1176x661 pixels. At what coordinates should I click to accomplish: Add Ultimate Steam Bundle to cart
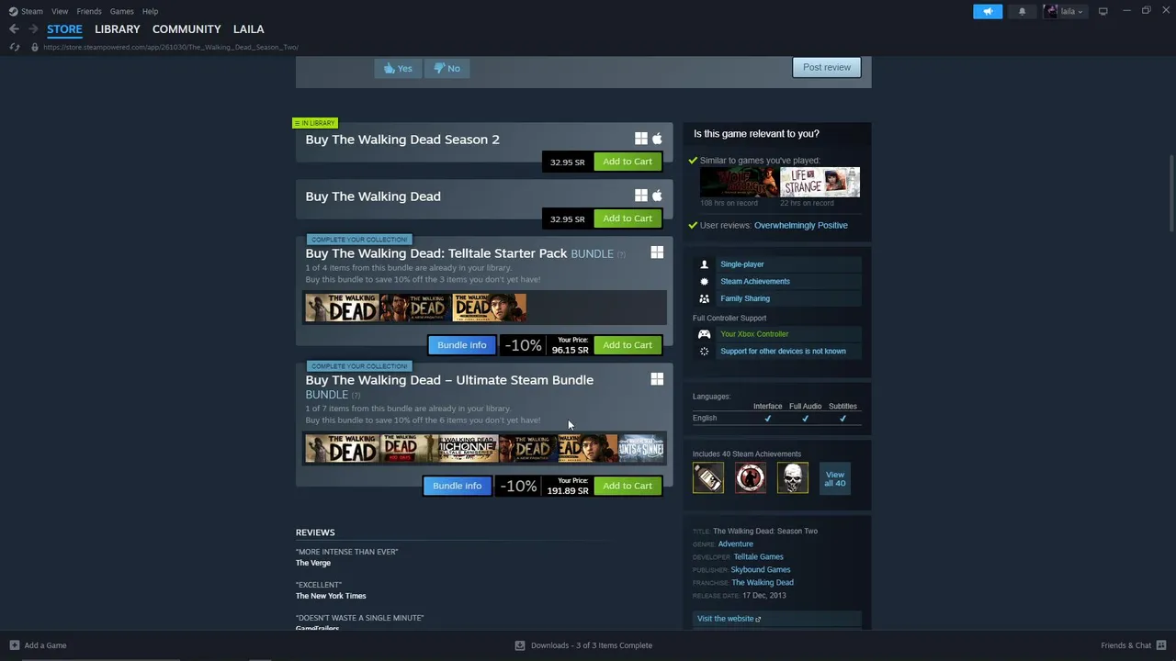point(628,486)
